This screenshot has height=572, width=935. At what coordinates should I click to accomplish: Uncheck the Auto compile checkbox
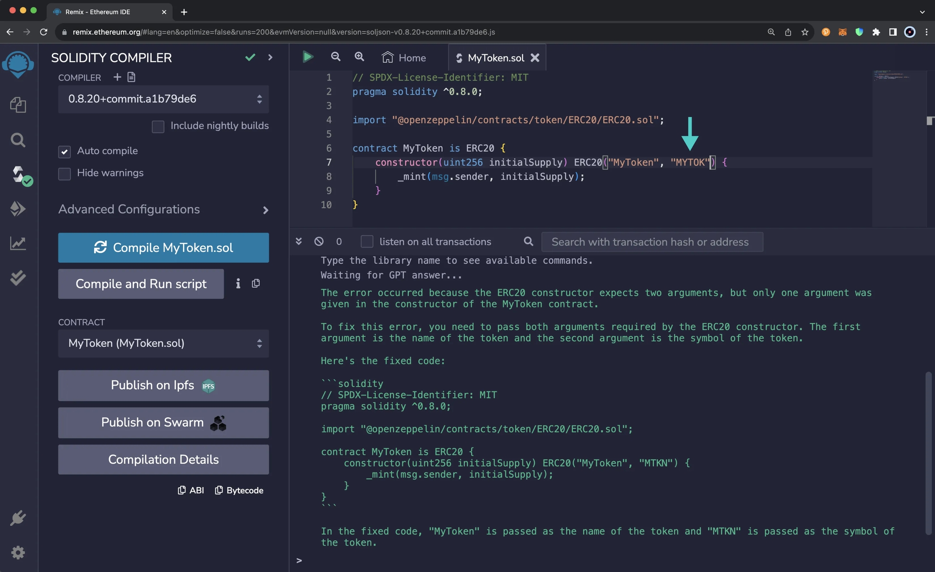[x=65, y=151]
